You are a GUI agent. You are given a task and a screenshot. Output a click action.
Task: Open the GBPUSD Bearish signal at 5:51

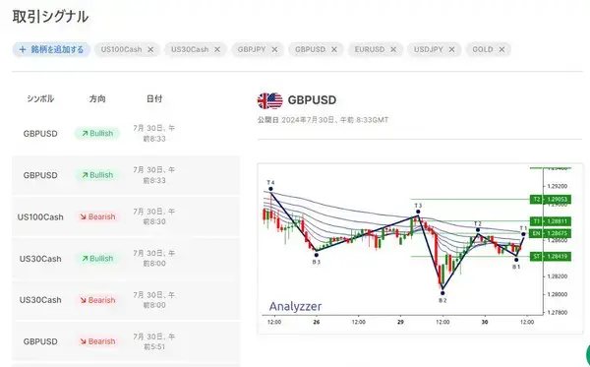[126, 341]
